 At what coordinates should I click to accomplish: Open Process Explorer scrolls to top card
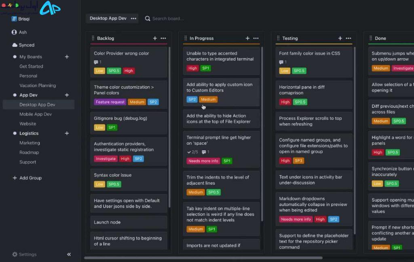coord(314,121)
